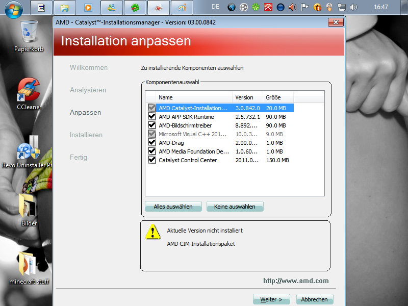This screenshot has width=408, height=306.
Task: Click version value 2.5.732.1
Action: (247, 117)
